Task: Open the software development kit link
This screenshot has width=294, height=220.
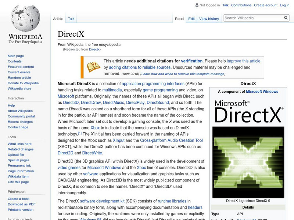Action: (x=102, y=201)
